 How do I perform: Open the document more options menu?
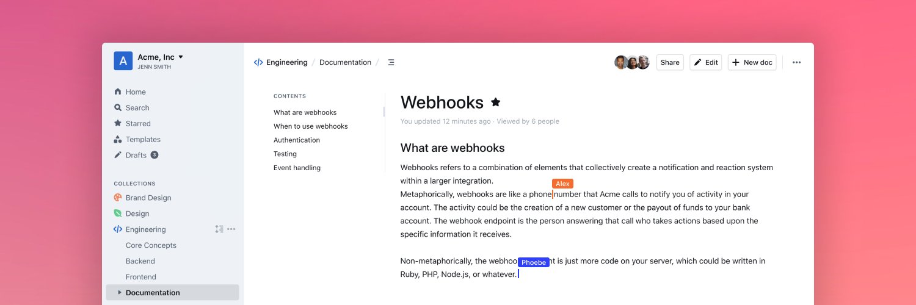point(796,62)
